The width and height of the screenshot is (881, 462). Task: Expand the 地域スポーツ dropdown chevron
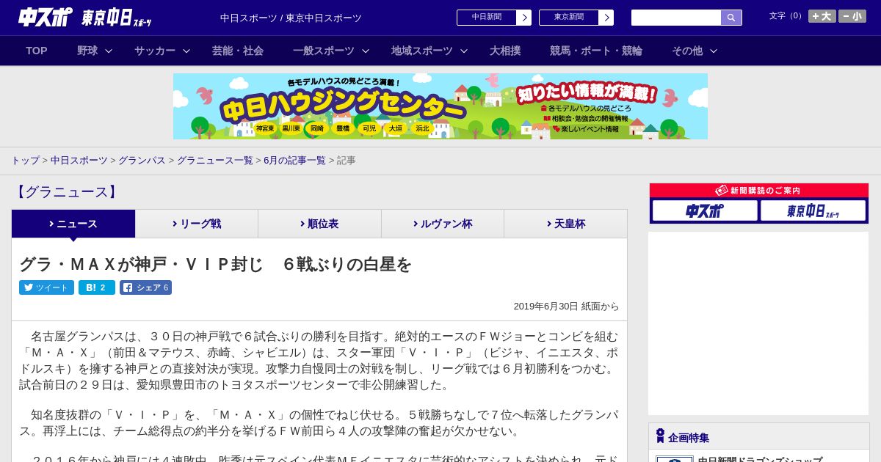point(464,51)
